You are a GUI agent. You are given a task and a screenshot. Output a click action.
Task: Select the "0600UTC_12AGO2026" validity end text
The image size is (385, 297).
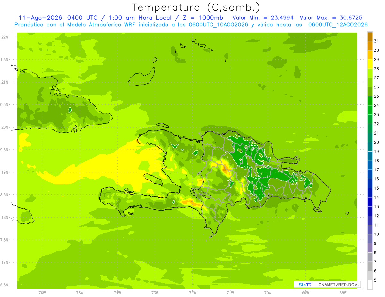338,25
